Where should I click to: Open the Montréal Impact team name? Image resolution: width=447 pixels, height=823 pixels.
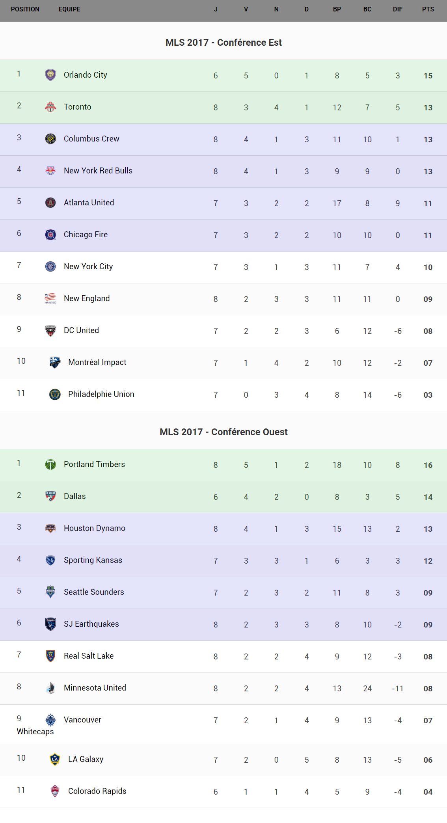(97, 362)
